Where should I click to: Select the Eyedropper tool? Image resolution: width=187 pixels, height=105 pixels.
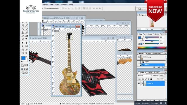point(27,50)
